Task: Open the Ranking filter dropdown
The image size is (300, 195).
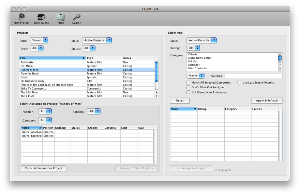Action: 93,111
